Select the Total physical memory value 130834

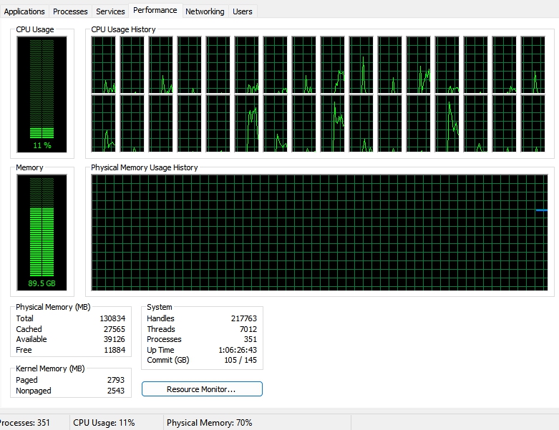[x=112, y=318]
